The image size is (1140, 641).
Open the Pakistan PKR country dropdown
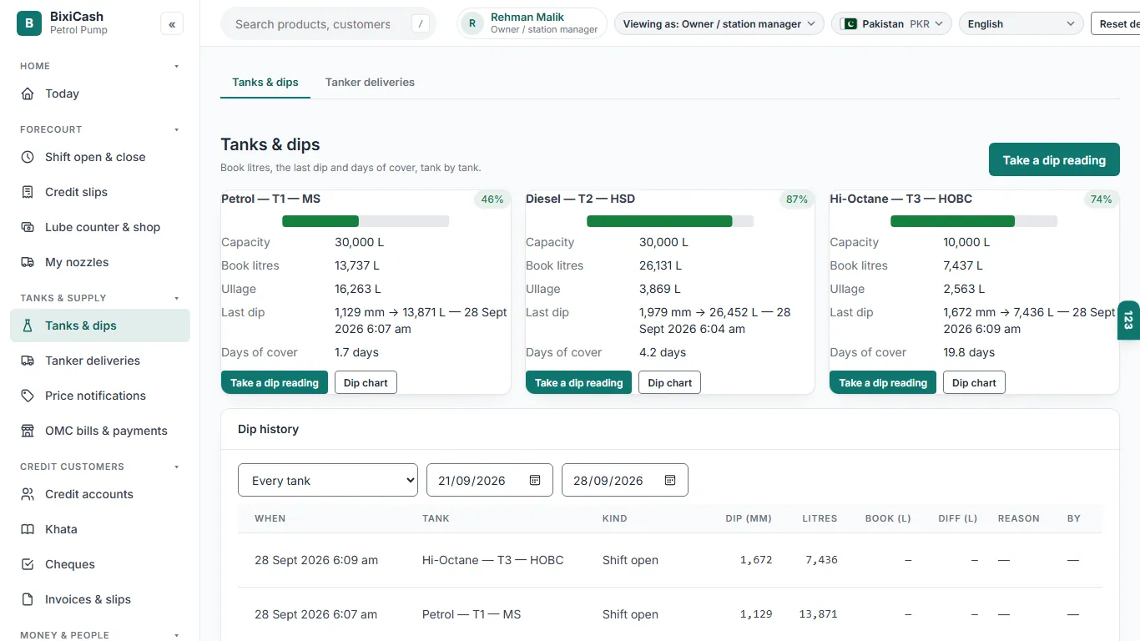[x=892, y=24]
